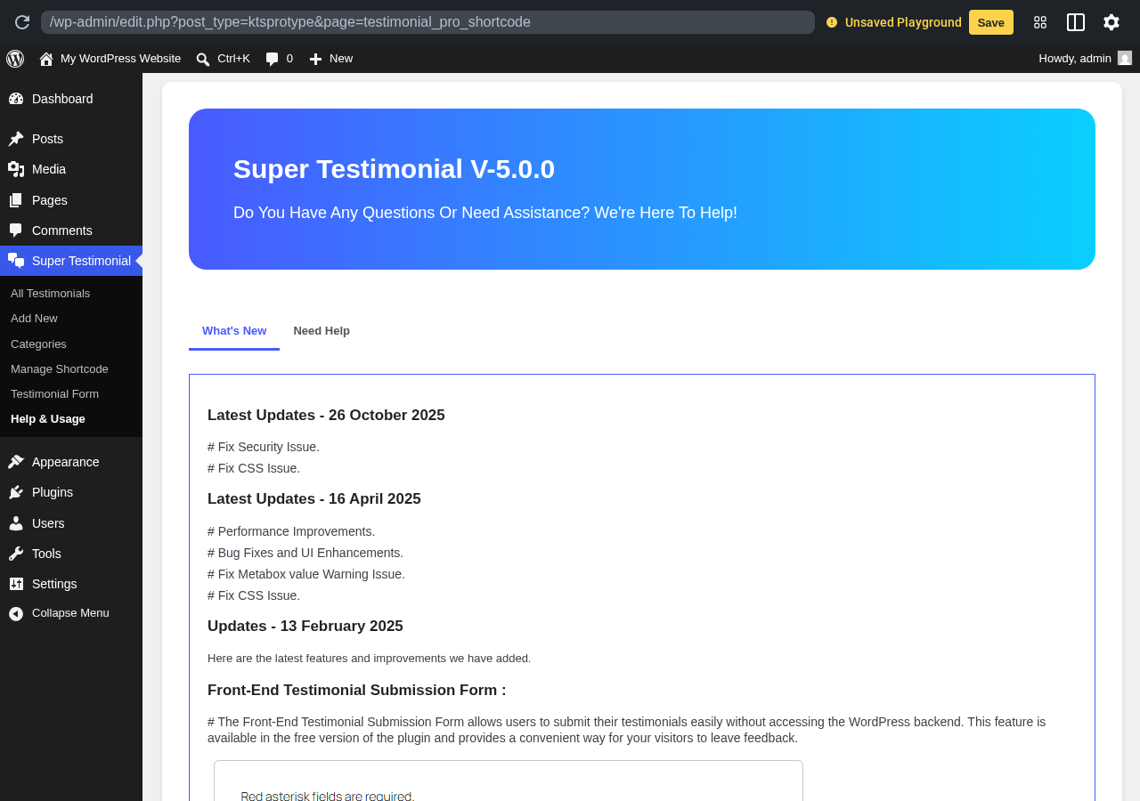Screen dimensions: 1140x801
Task: Click the home icon beside My WordPress Website
Action: (x=46, y=59)
